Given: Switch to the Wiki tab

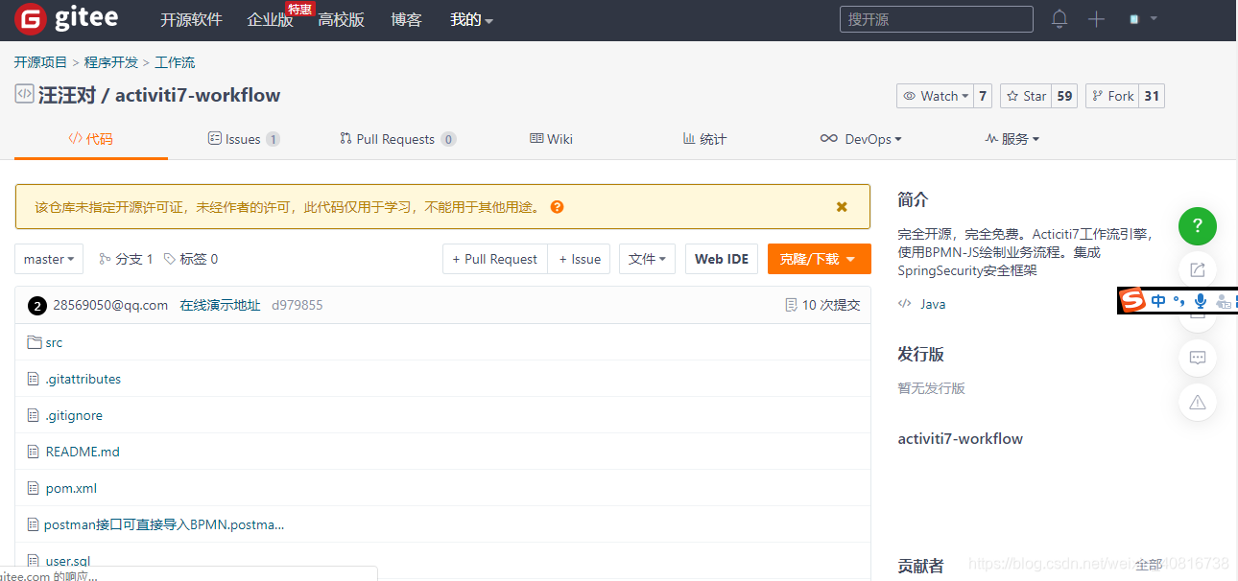Looking at the screenshot, I should [x=551, y=139].
